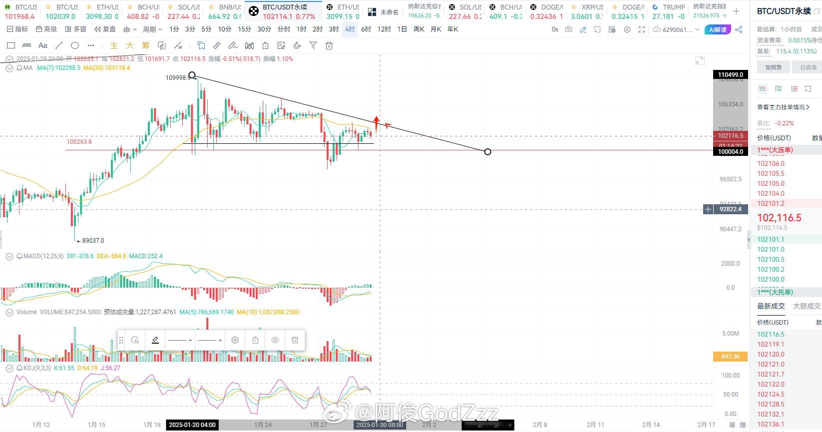Open line style dropdown in floating toolbar
Screen dimensions: 822x432
pos(180,340)
